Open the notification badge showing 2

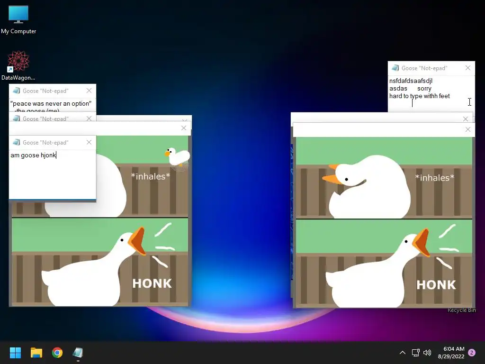[472, 353]
